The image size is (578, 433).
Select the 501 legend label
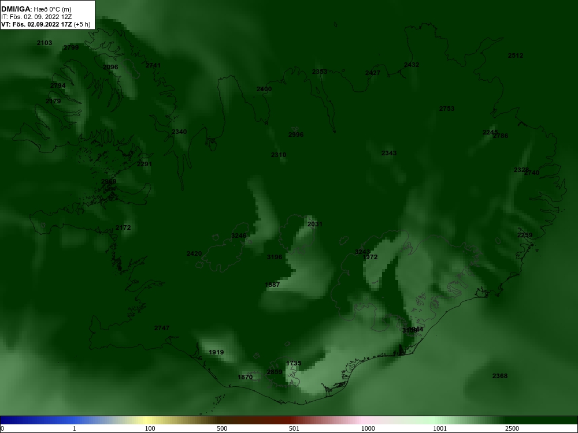click(294, 428)
